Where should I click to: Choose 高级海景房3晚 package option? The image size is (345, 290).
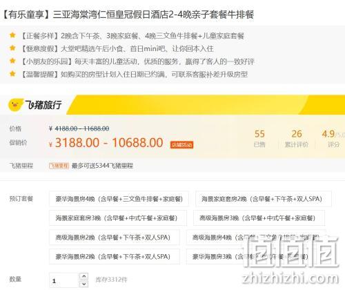click(x=259, y=218)
